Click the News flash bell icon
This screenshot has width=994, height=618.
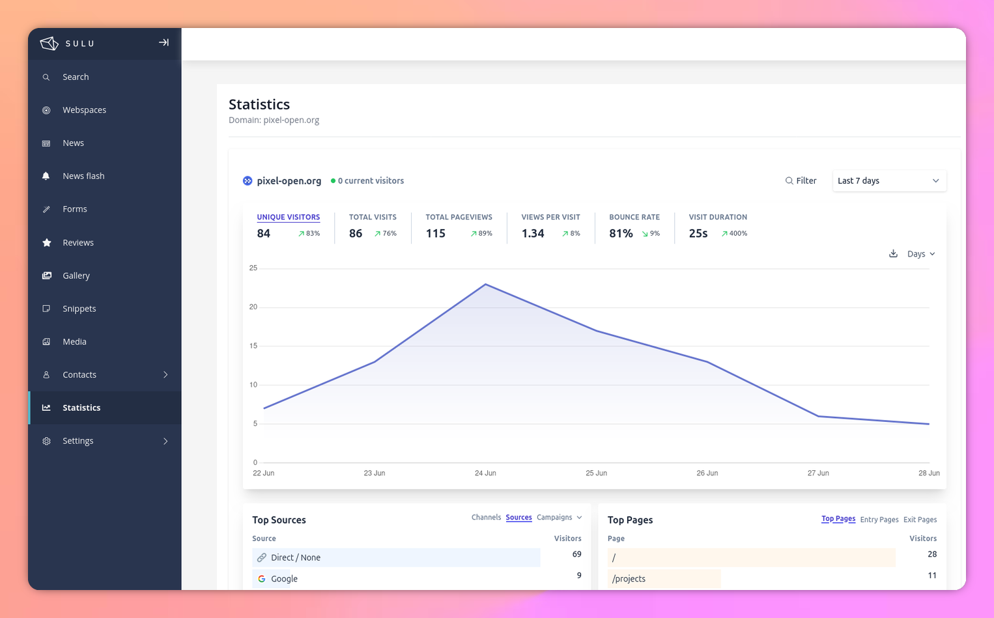pos(46,176)
